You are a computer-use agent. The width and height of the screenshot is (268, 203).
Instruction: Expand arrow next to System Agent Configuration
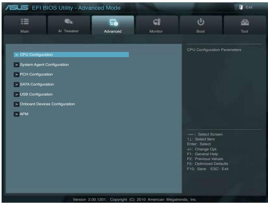click(x=16, y=65)
